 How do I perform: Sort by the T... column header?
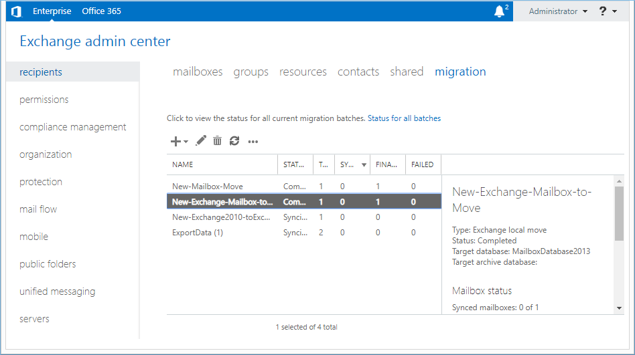(324, 164)
